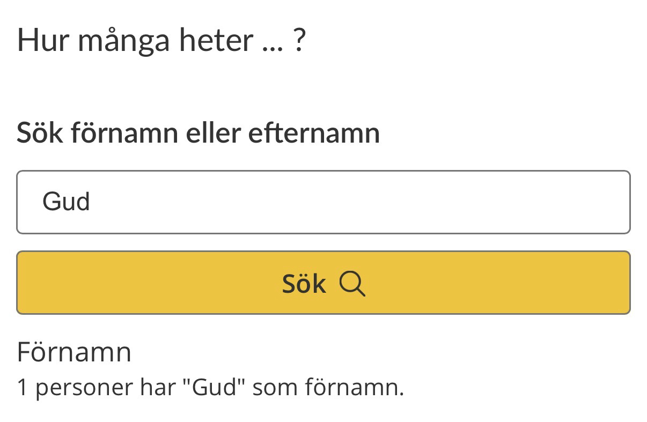Click the "Hur många heter ... ?" heading
647x422 pixels.
pyautogui.click(x=161, y=40)
